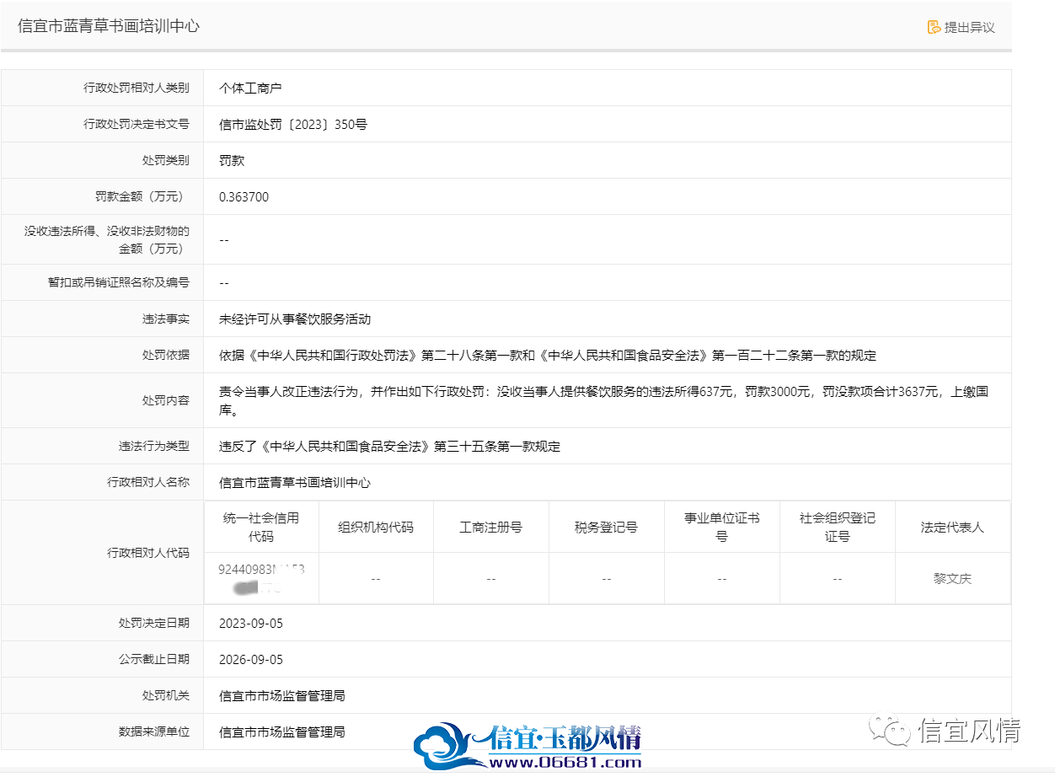The height and width of the screenshot is (777, 1055).
Task: Select the text 未经许可从事餐饮服务活动
Action: click(295, 319)
